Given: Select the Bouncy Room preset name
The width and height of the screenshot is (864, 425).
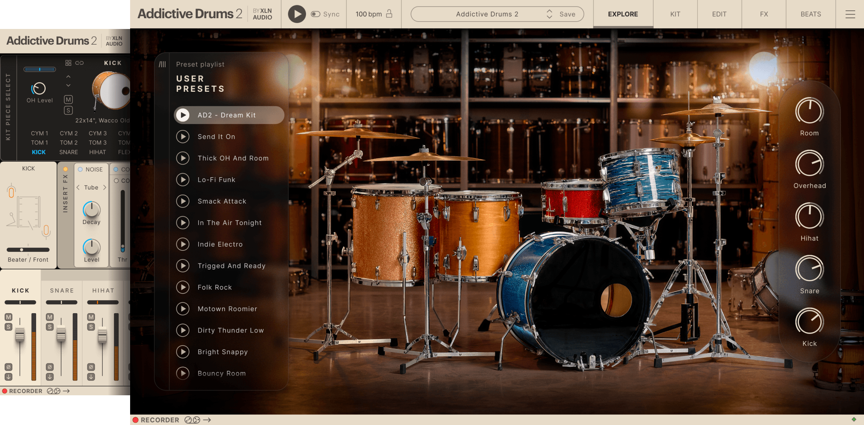Looking at the screenshot, I should [x=222, y=373].
